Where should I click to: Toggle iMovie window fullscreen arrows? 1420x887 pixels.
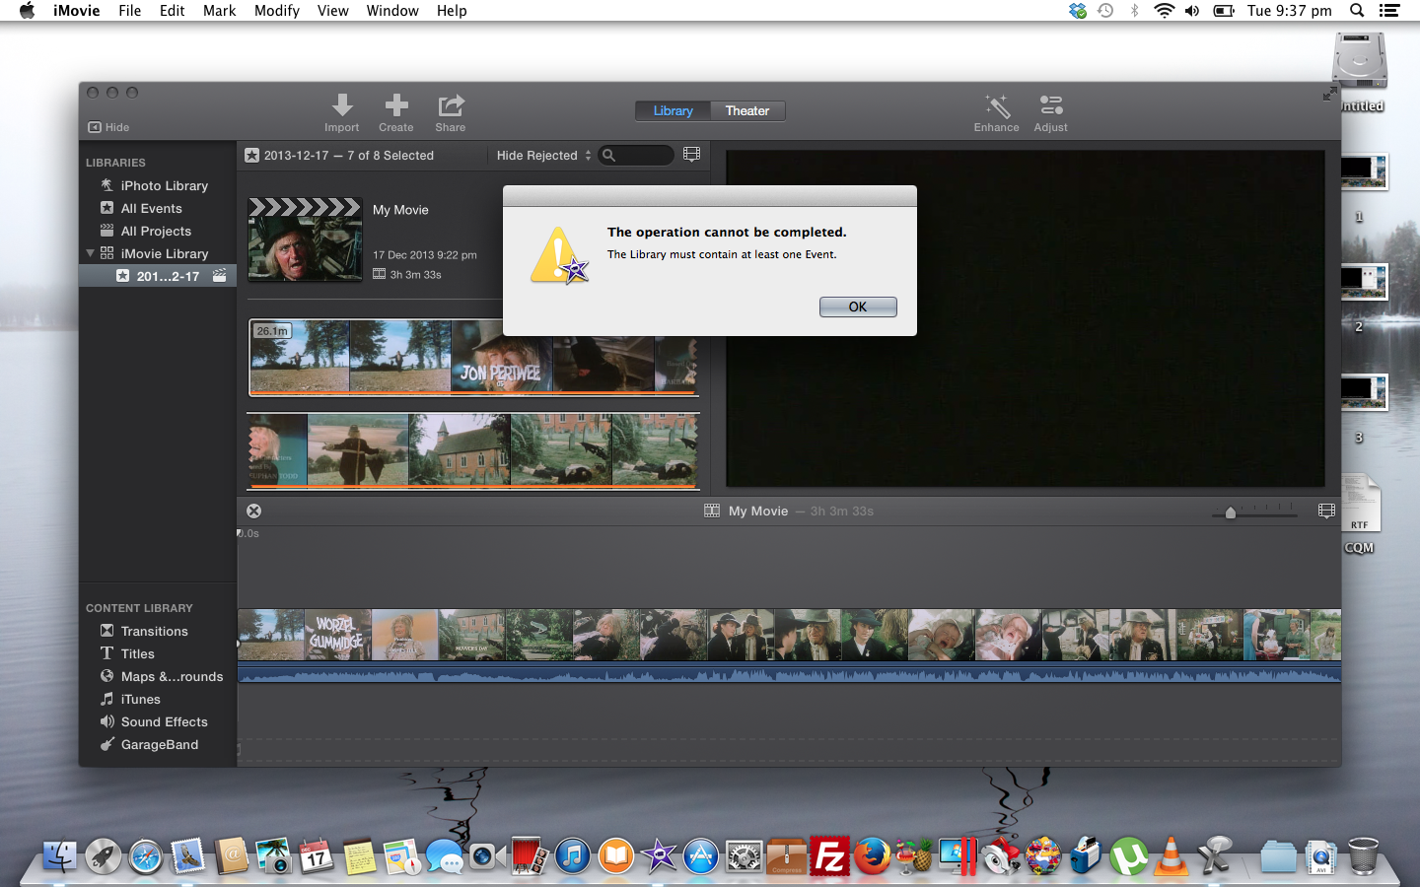[x=1330, y=94]
